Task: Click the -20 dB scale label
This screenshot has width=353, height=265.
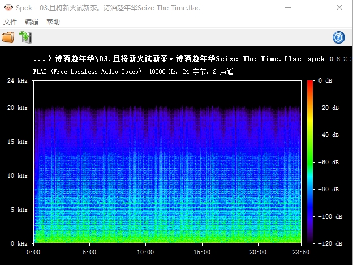Action: pos(329,108)
